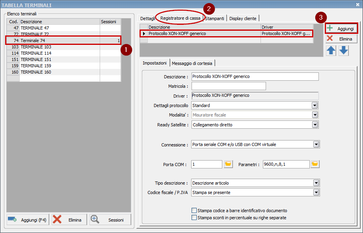This screenshot has height=233, width=363.
Task: Switch to the Stampanti tab
Action: (x=213, y=18)
